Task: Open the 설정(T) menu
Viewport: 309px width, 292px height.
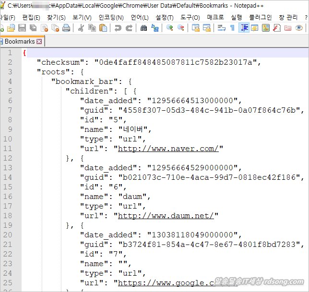Action: point(165,17)
